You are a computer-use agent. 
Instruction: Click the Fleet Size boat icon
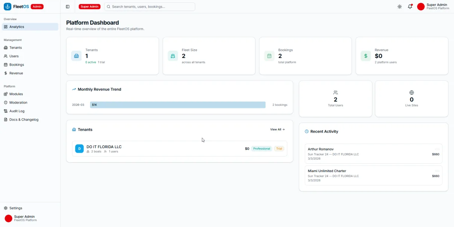173,56
